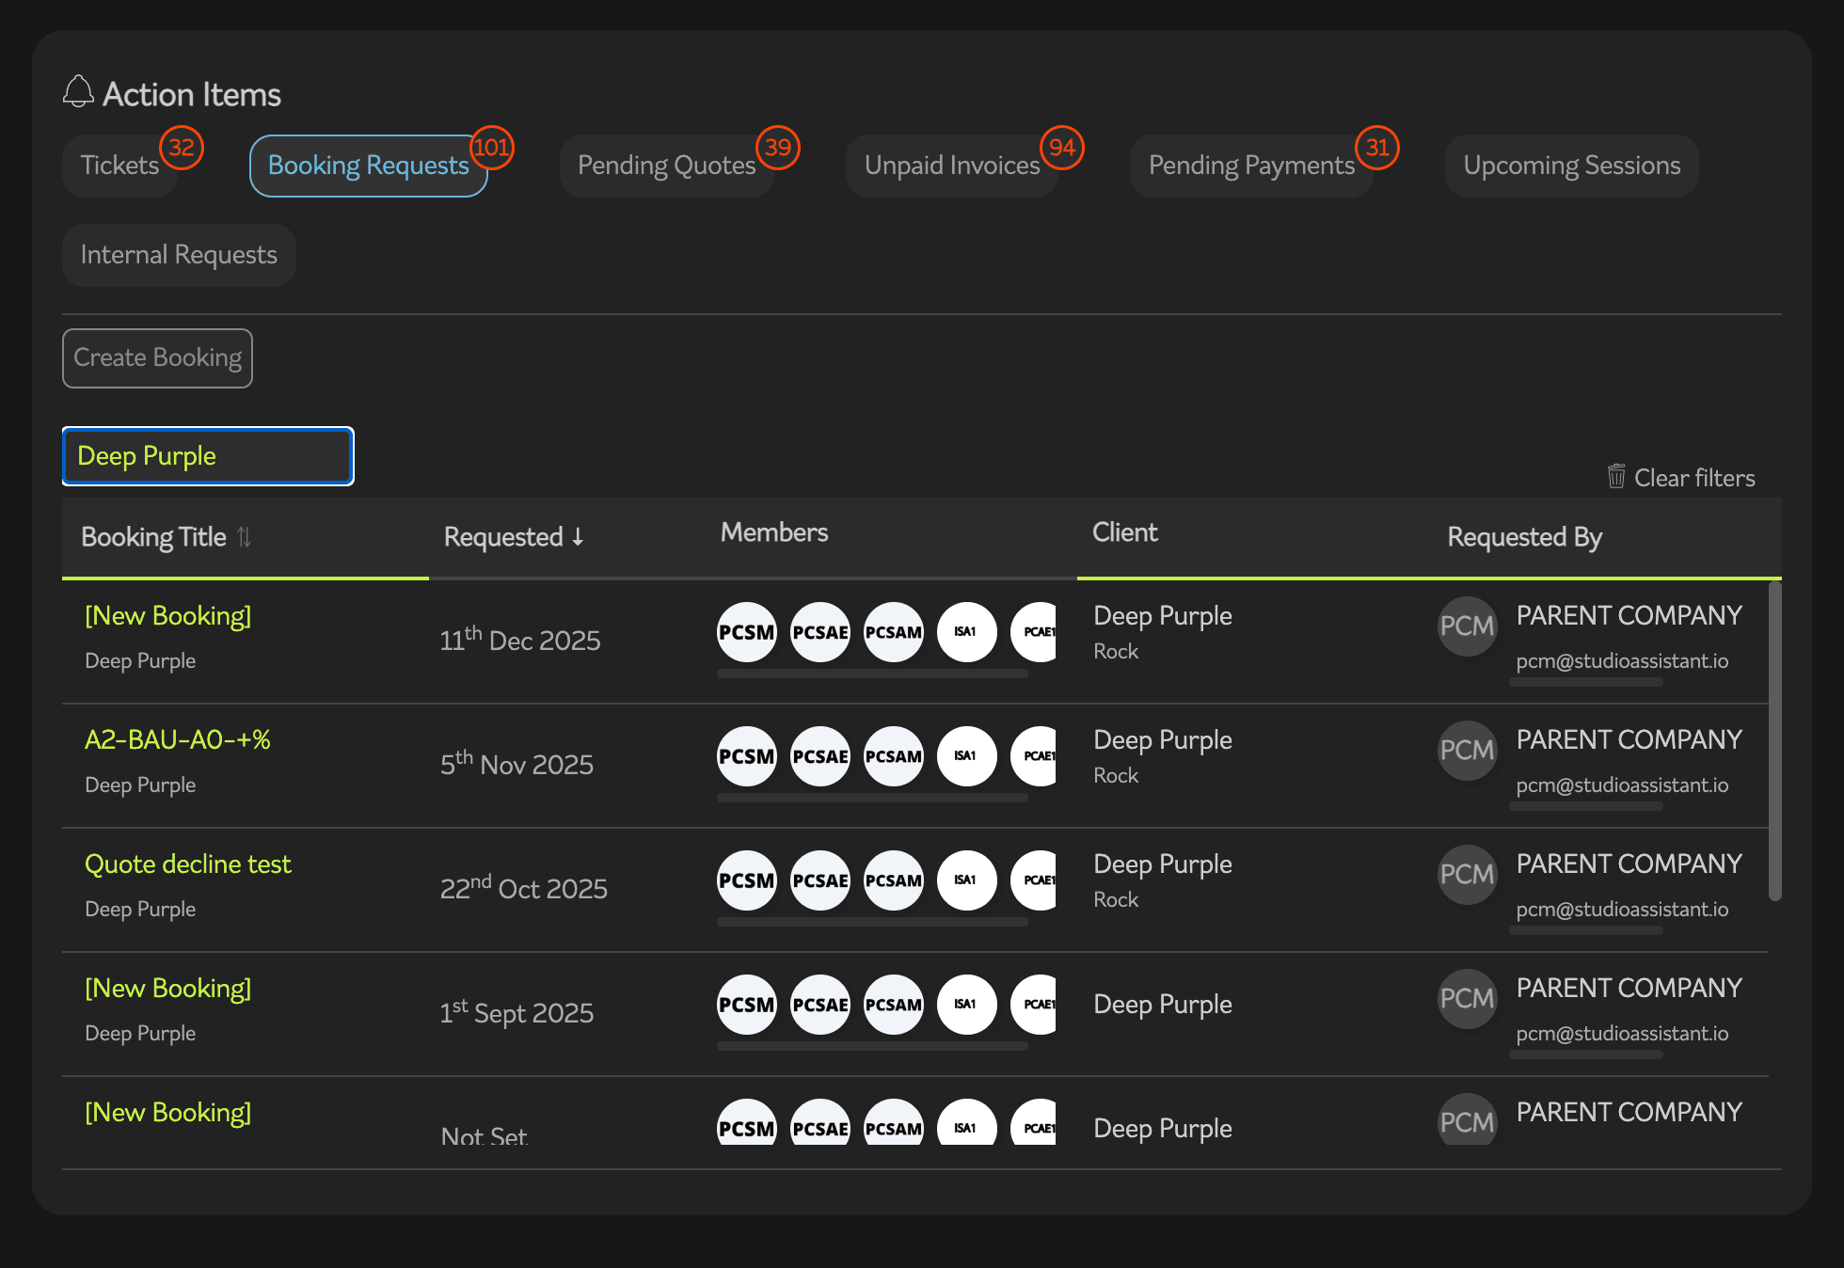Click PCSAM member avatar in 11th Dec row

coord(894,632)
